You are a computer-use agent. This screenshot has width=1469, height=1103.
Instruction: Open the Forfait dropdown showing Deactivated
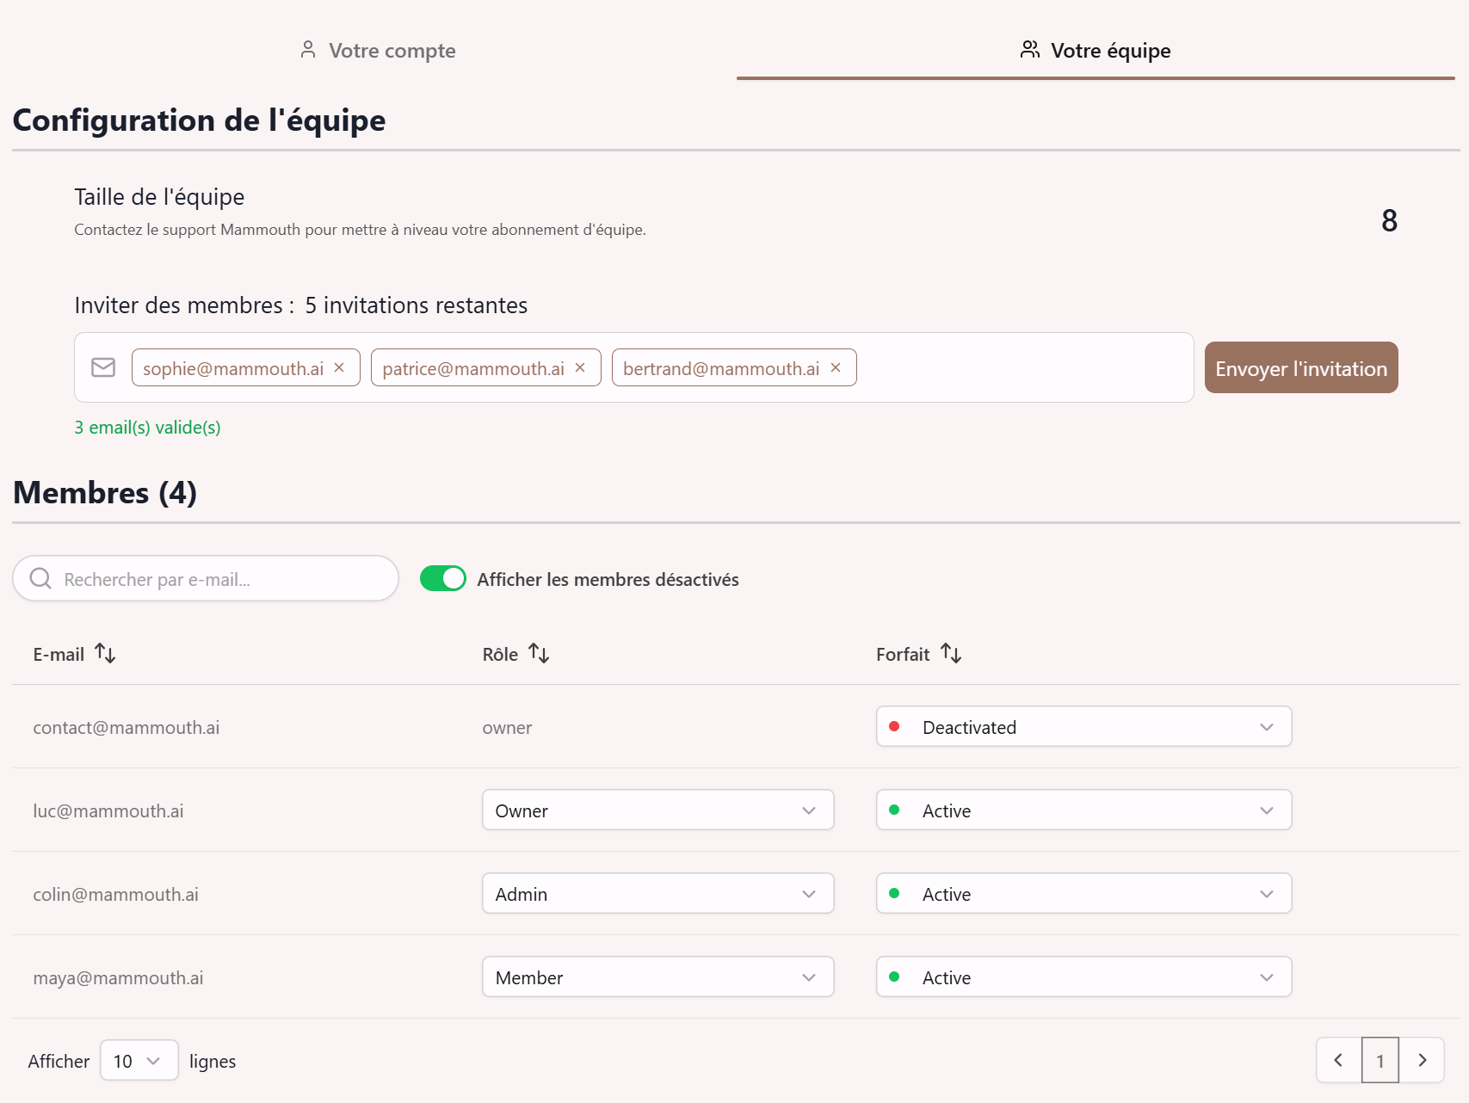(x=1083, y=726)
